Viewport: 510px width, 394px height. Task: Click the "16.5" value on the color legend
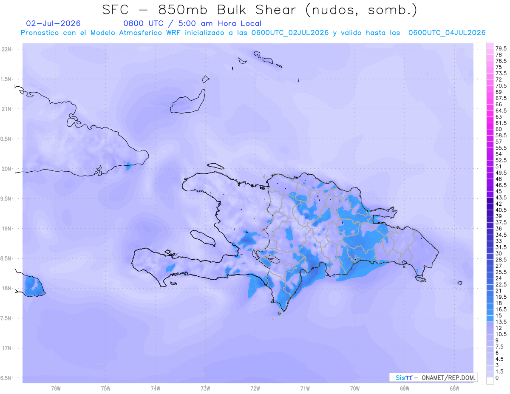coord(501,309)
